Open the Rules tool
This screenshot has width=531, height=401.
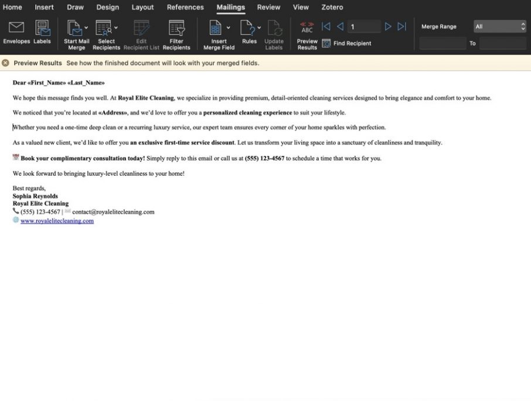pos(249,28)
